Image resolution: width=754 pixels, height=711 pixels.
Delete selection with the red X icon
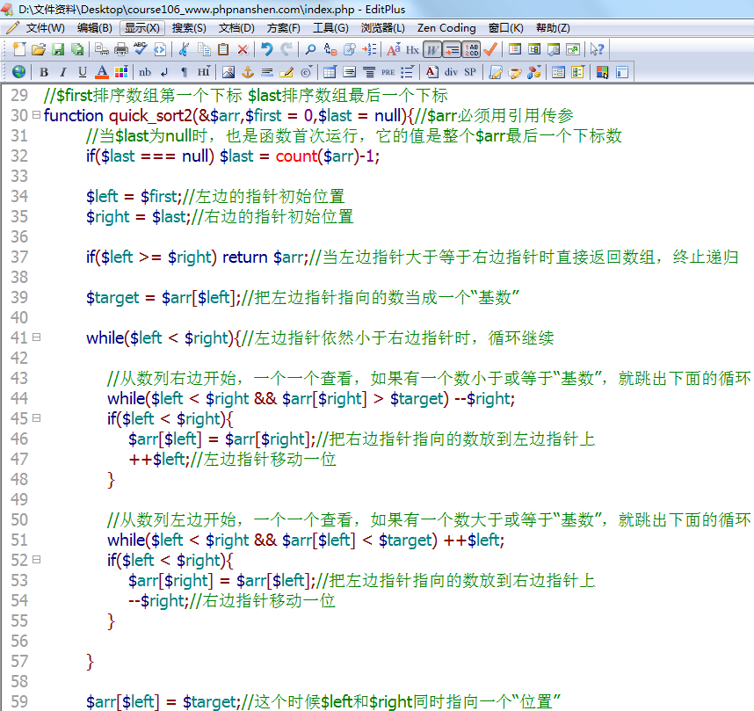[243, 49]
